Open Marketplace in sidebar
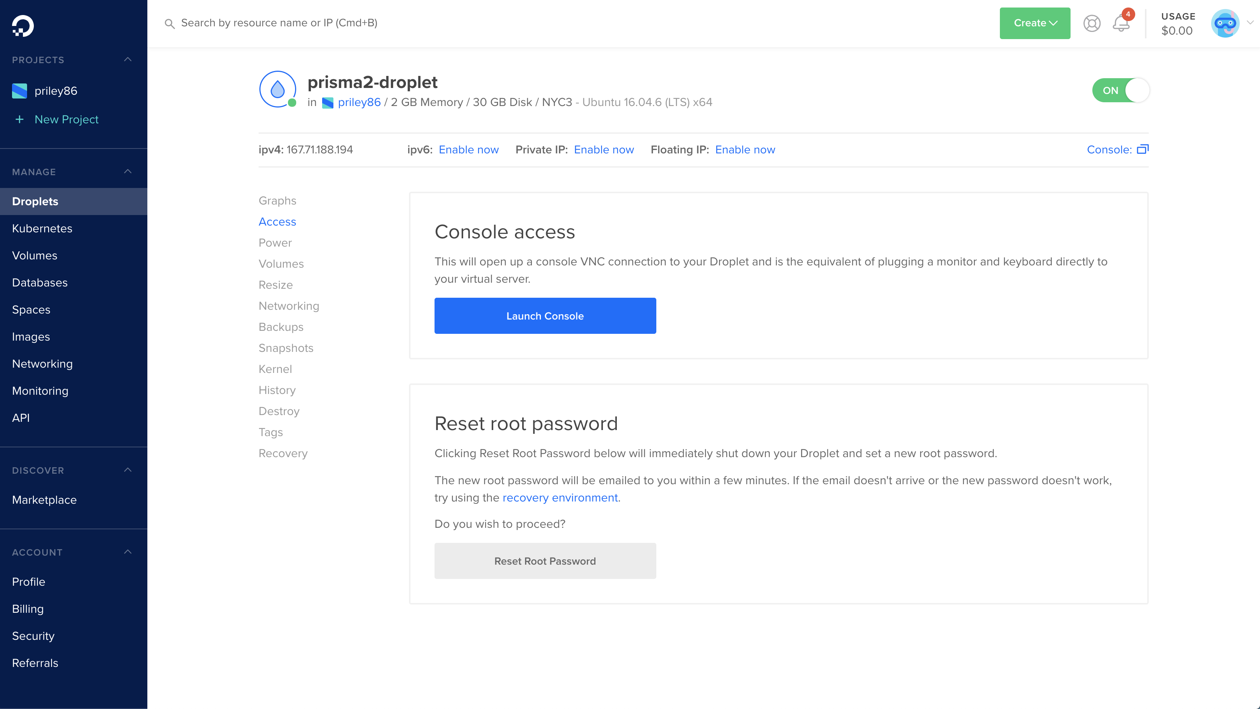Image resolution: width=1260 pixels, height=709 pixels. [44, 500]
